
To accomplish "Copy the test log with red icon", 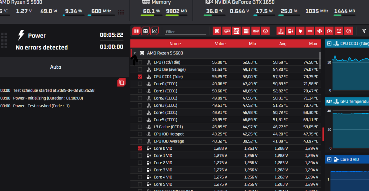I will (x=121, y=83).
